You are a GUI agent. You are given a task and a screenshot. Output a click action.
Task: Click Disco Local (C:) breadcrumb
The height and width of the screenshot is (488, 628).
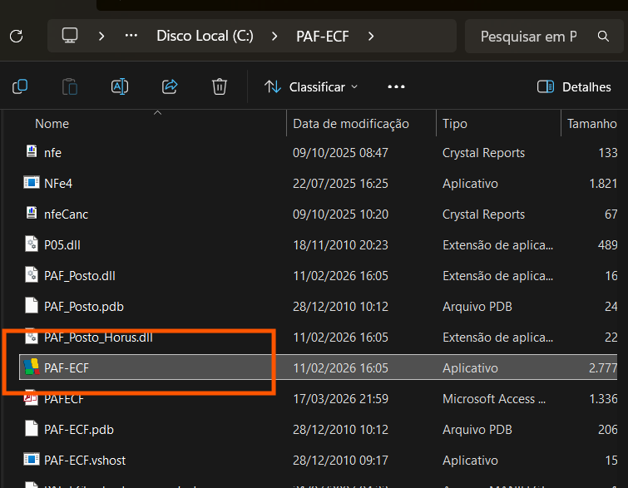click(206, 36)
